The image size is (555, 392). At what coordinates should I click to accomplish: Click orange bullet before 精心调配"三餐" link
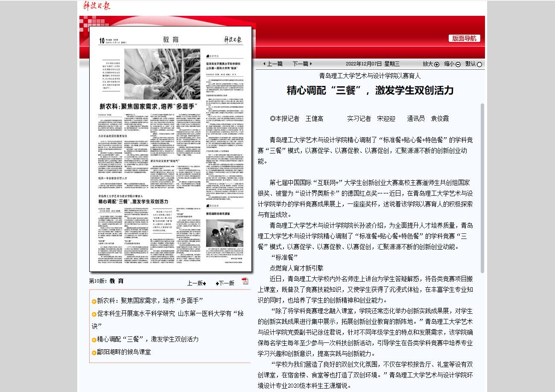click(94, 340)
